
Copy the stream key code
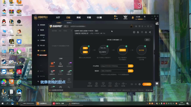click(x=131, y=71)
